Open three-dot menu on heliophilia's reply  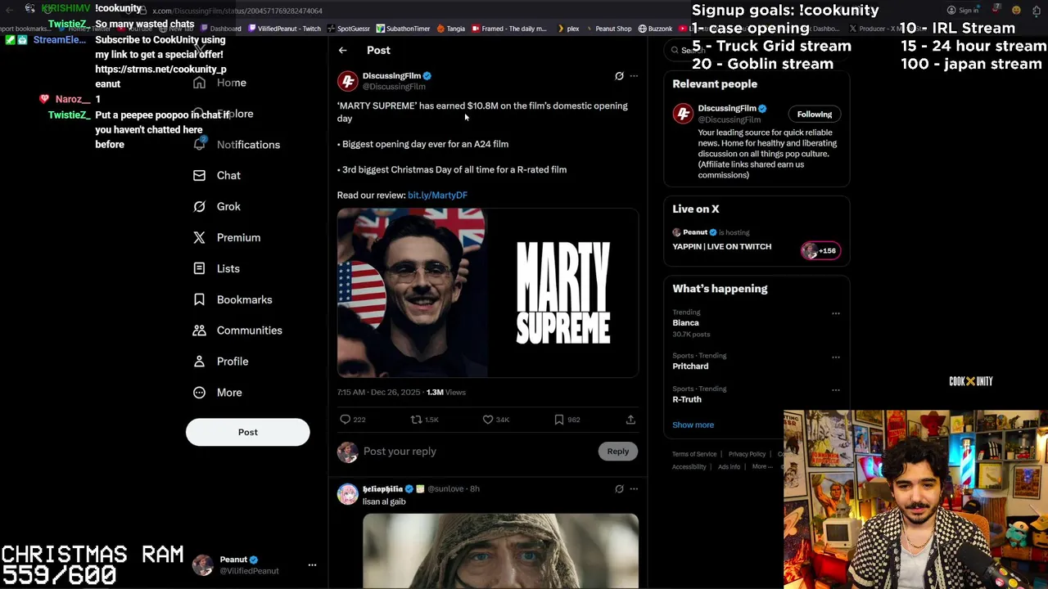coord(634,489)
